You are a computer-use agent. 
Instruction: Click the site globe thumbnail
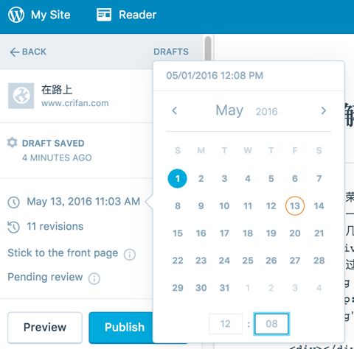pyautogui.click(x=21, y=96)
